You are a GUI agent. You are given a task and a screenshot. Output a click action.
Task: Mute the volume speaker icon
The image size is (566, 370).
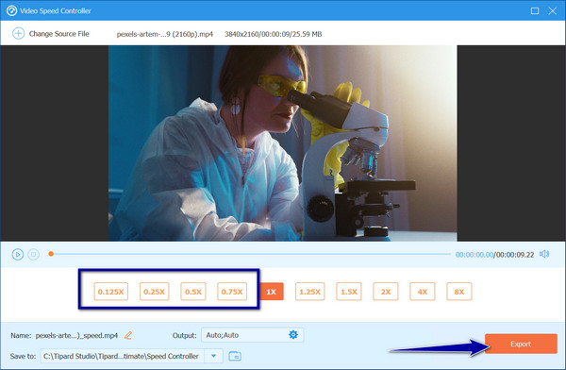click(x=544, y=254)
